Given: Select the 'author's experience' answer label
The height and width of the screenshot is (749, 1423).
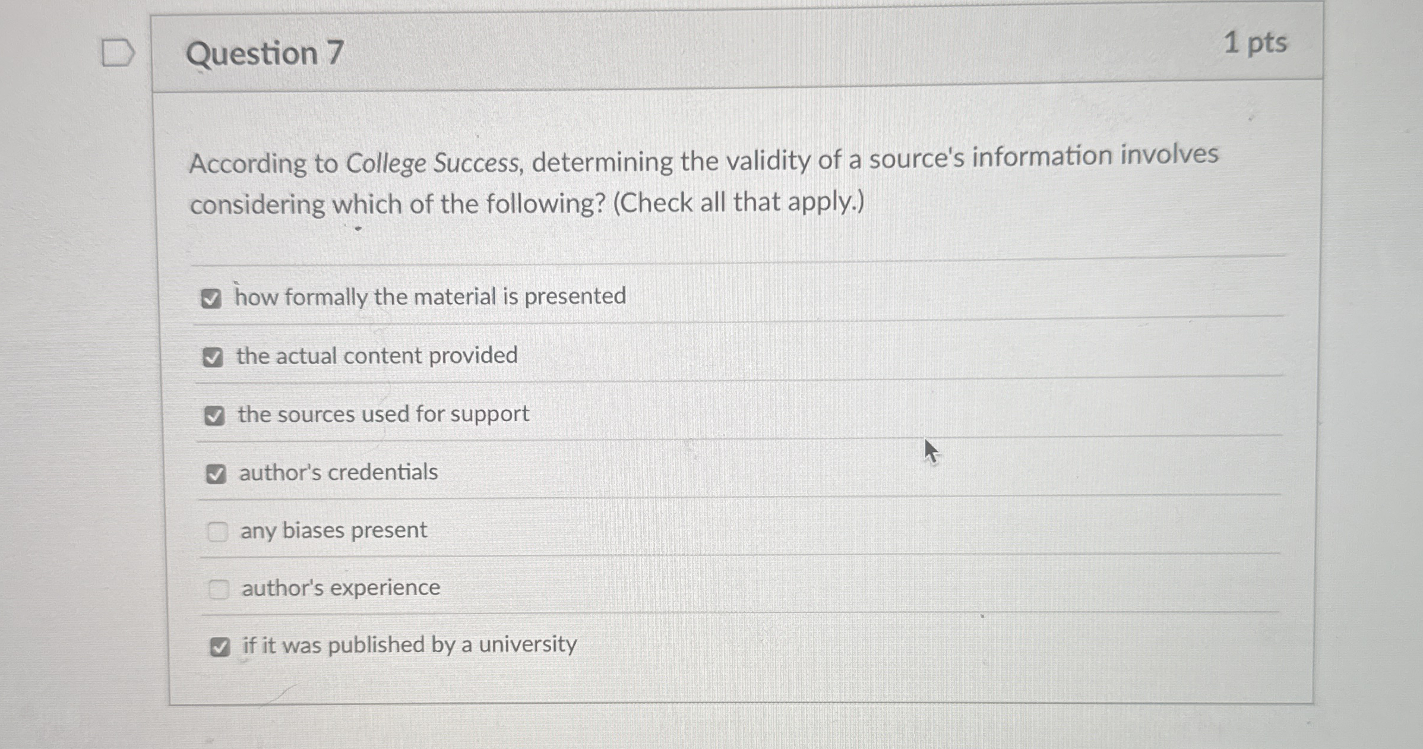Looking at the screenshot, I should [x=340, y=588].
